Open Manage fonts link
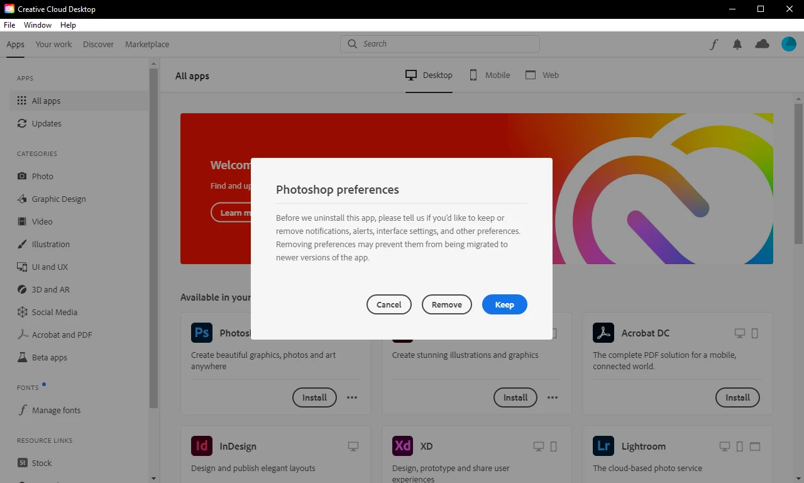The width and height of the screenshot is (804, 483). click(79, 410)
